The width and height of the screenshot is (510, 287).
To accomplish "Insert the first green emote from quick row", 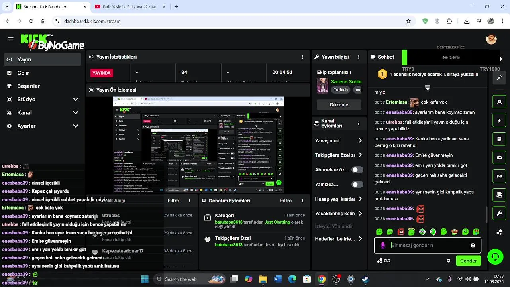I will [379, 232].
